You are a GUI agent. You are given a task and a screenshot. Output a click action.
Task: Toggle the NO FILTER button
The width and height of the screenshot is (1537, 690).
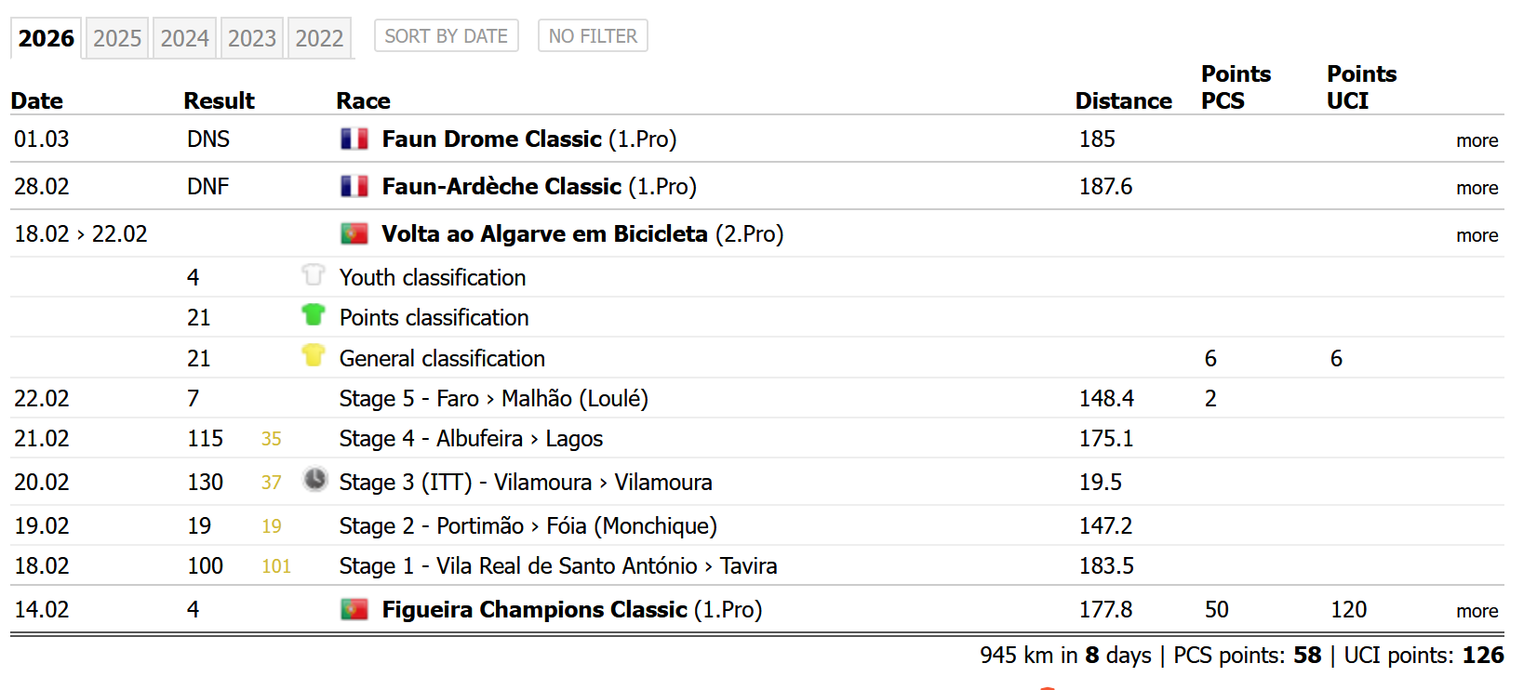(x=593, y=36)
